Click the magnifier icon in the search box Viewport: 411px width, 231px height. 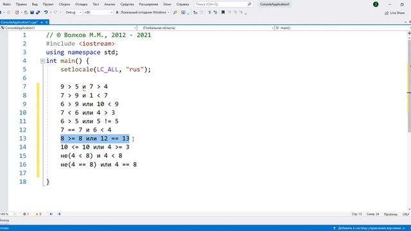point(249,4)
